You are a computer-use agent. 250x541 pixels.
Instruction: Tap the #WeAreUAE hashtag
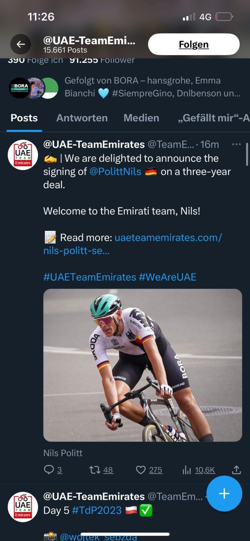click(x=168, y=277)
